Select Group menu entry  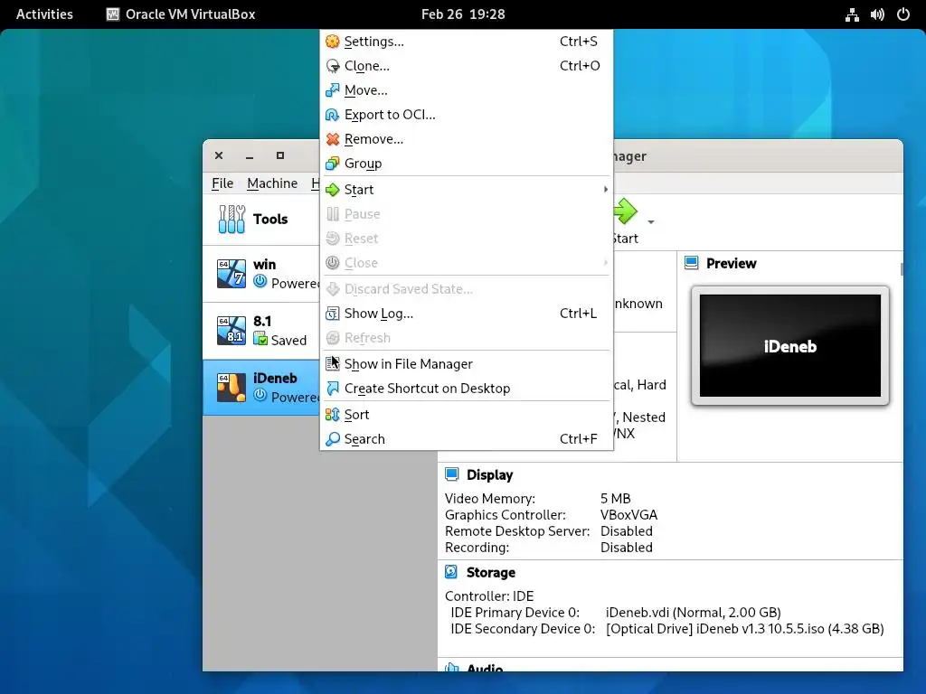click(467, 164)
